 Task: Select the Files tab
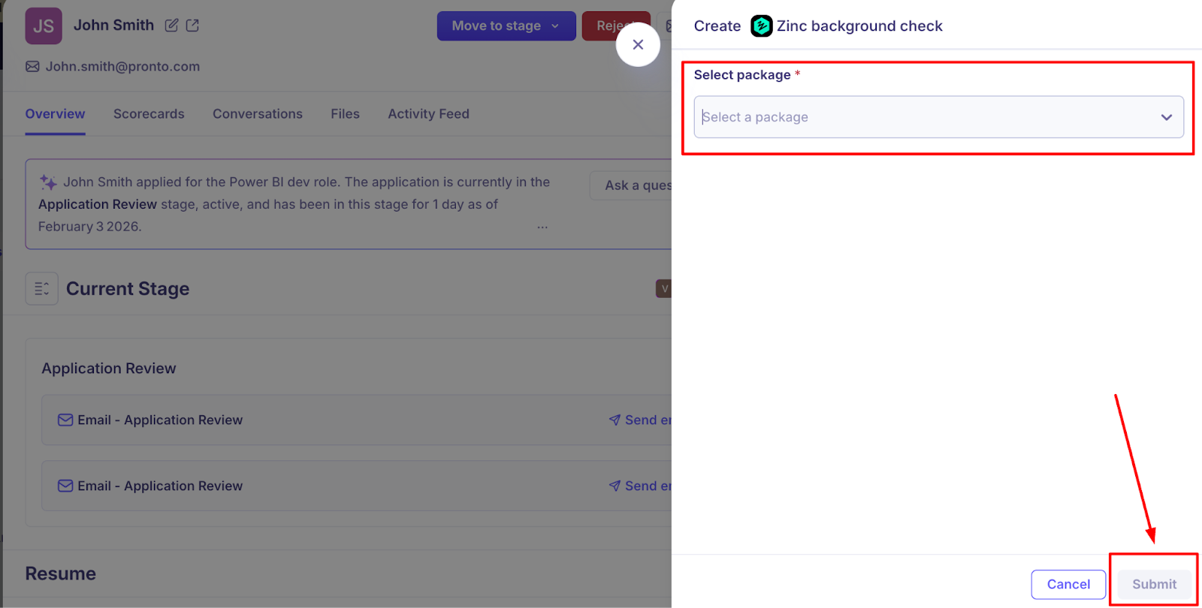(345, 114)
